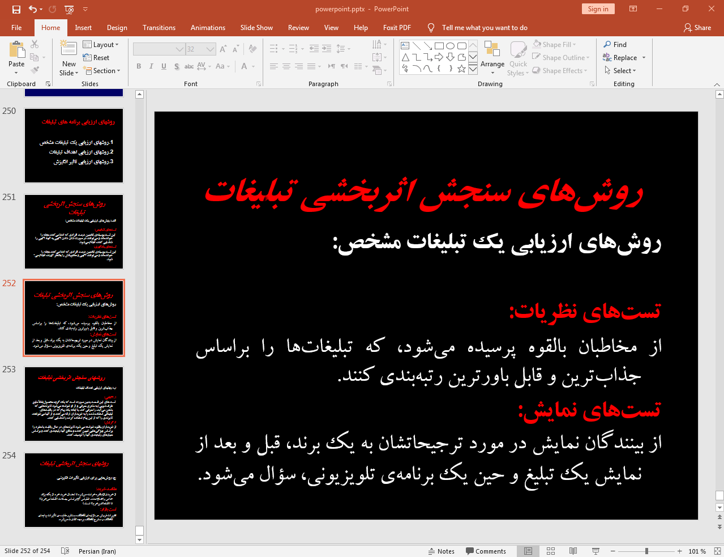Click the New Slide icon
Viewport: 724px width, 557px height.
click(68, 49)
